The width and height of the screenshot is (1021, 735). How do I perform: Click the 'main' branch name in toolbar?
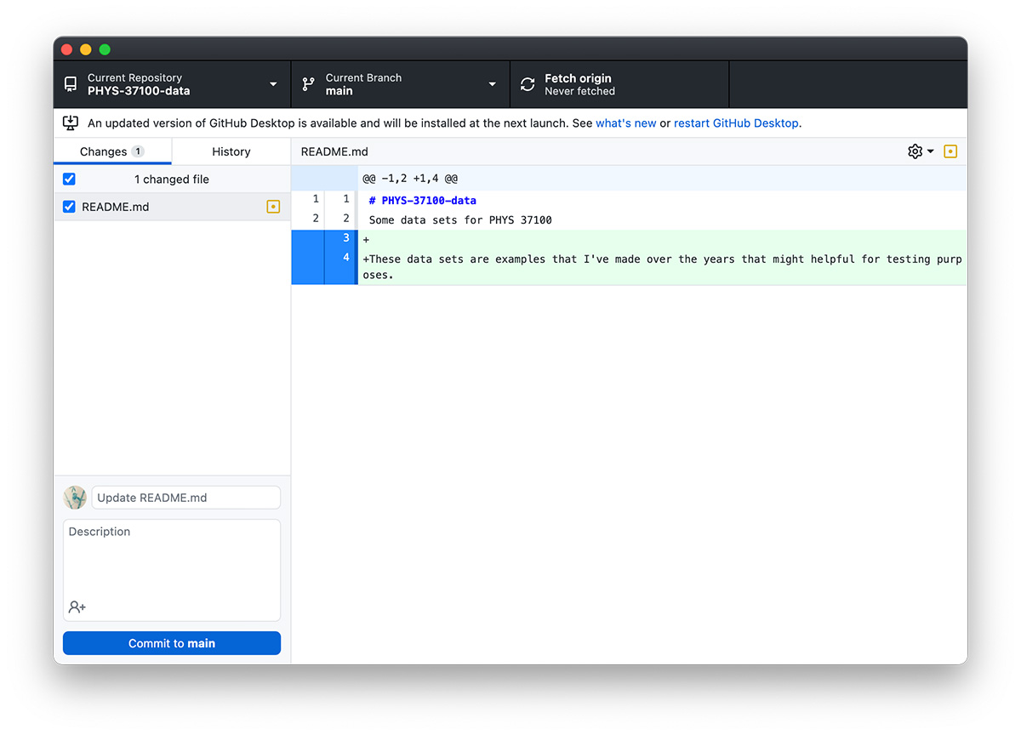339,91
